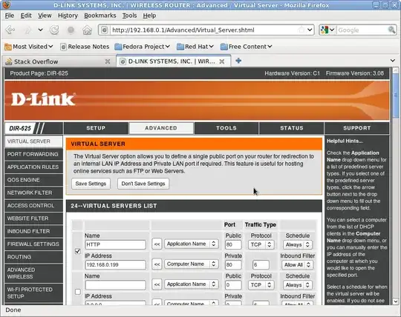Select Virtual Server in sidebar
This screenshot has width=401, height=317.
point(33,141)
